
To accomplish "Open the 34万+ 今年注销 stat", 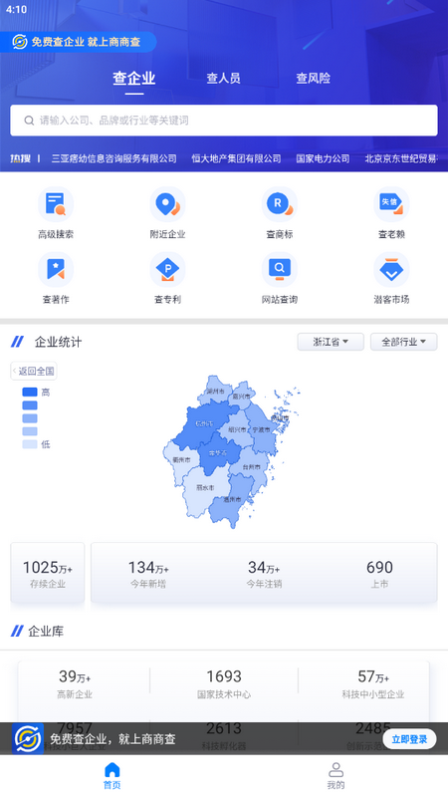I will coord(264,574).
